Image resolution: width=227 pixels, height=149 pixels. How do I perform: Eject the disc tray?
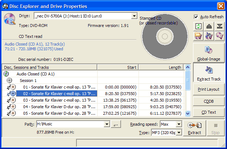tap(209, 26)
